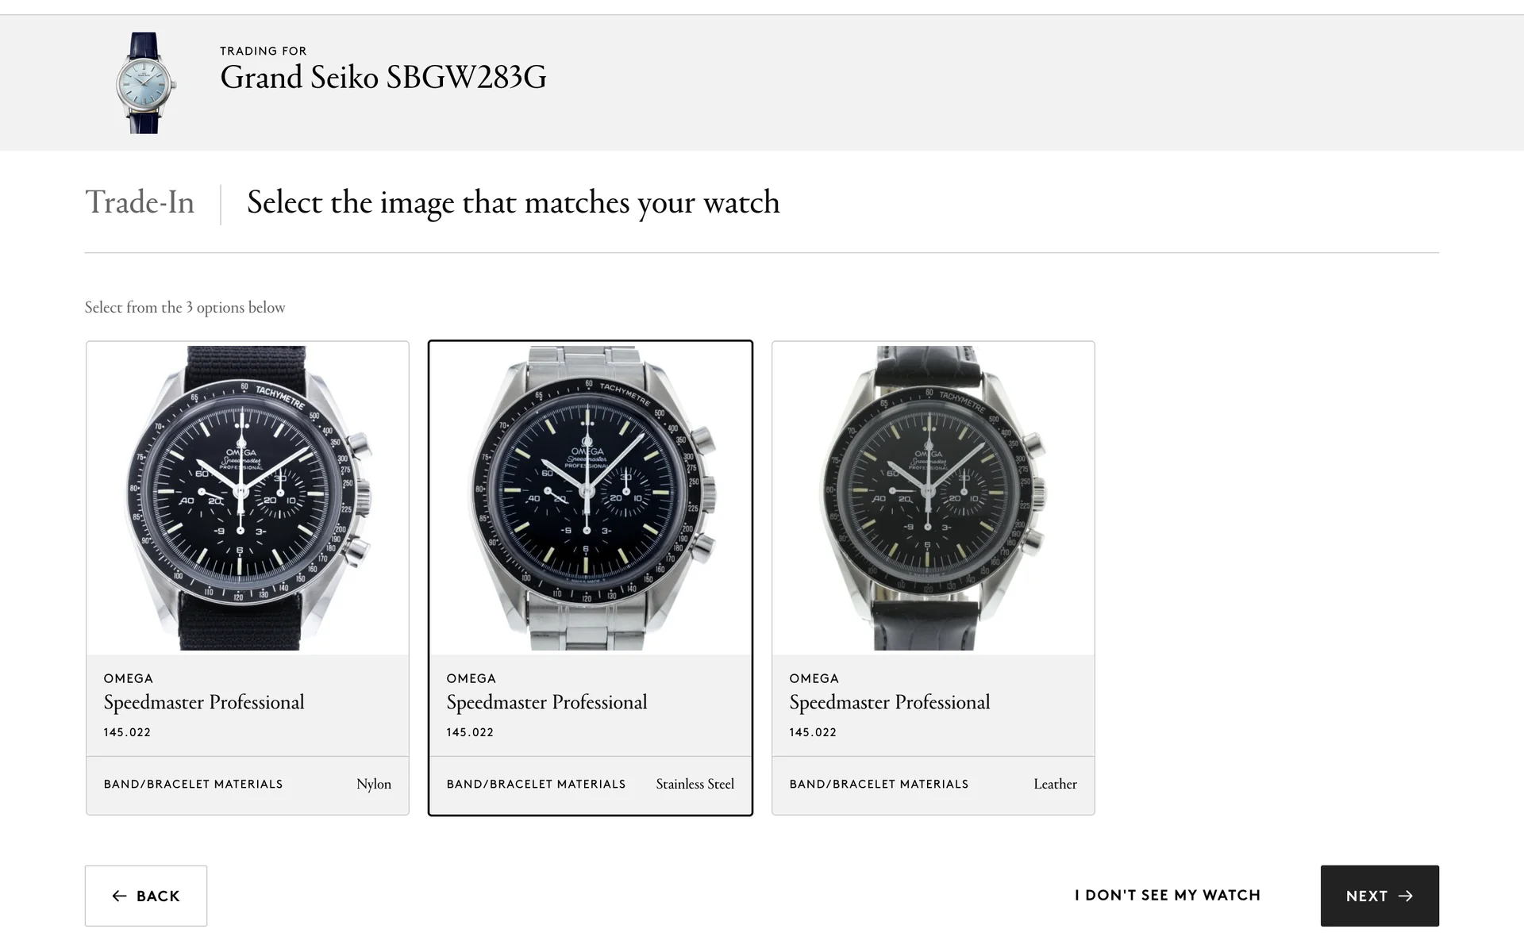Click the first card's Speedmaster Professional title

pyautogui.click(x=204, y=702)
